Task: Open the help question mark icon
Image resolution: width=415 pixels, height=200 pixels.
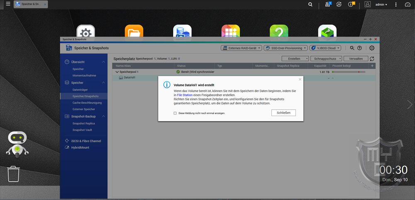Action: tap(359, 48)
